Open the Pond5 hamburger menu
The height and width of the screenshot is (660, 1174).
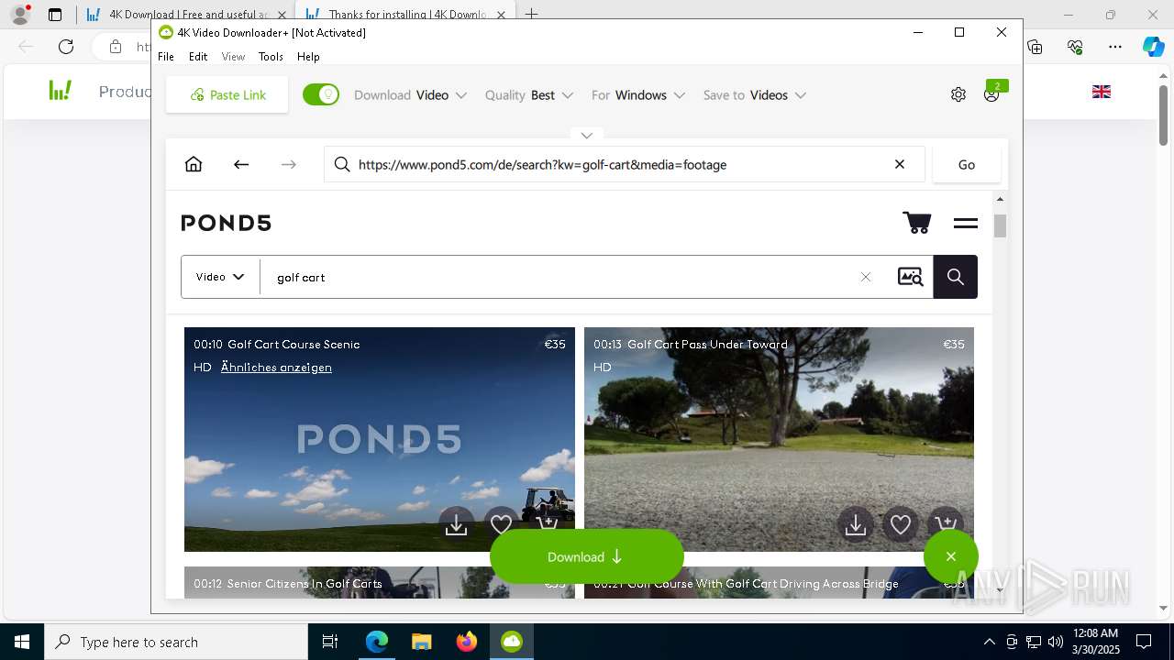click(x=965, y=223)
